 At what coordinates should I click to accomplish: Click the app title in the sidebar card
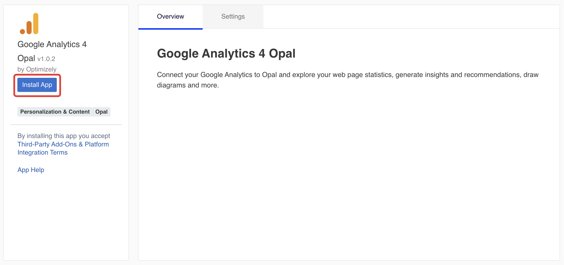pos(52,44)
